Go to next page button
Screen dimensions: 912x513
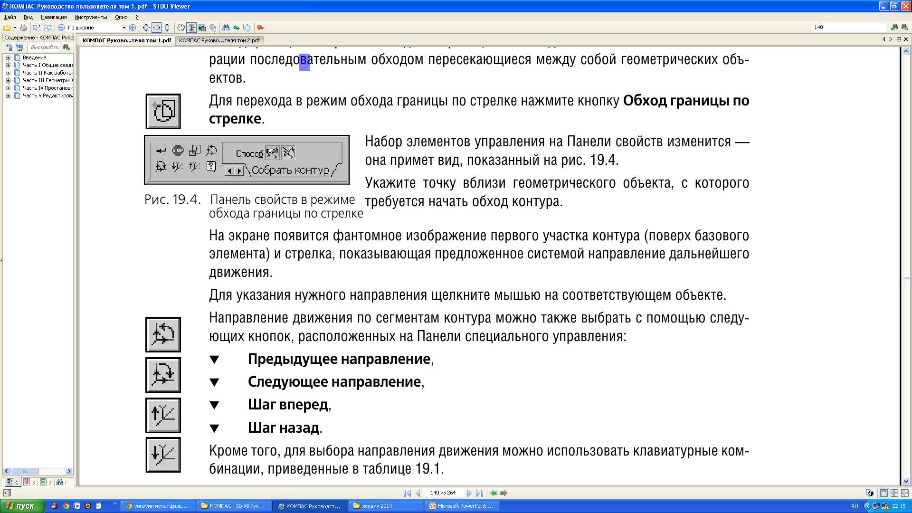coord(469,493)
